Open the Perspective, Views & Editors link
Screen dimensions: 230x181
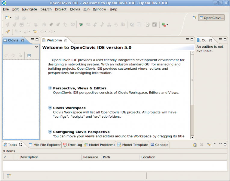click(x=80, y=88)
